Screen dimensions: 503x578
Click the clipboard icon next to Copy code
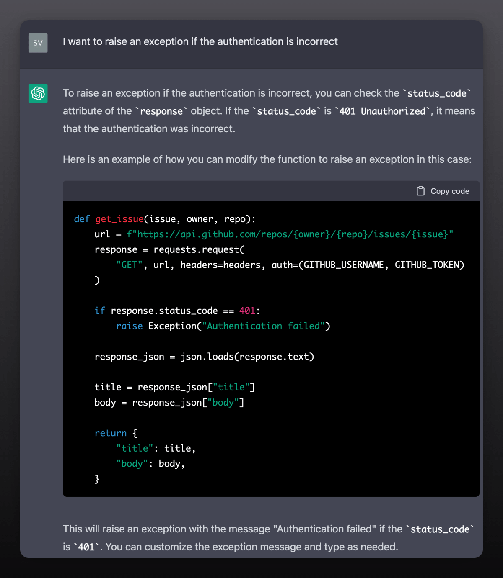tap(420, 190)
